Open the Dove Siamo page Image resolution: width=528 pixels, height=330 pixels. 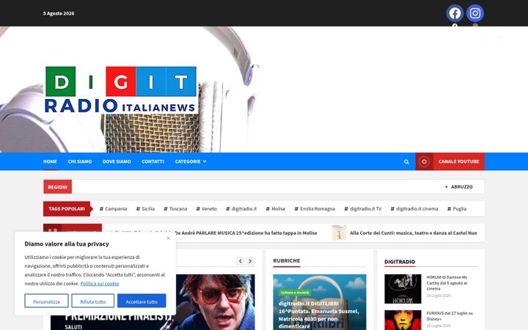pyautogui.click(x=117, y=161)
